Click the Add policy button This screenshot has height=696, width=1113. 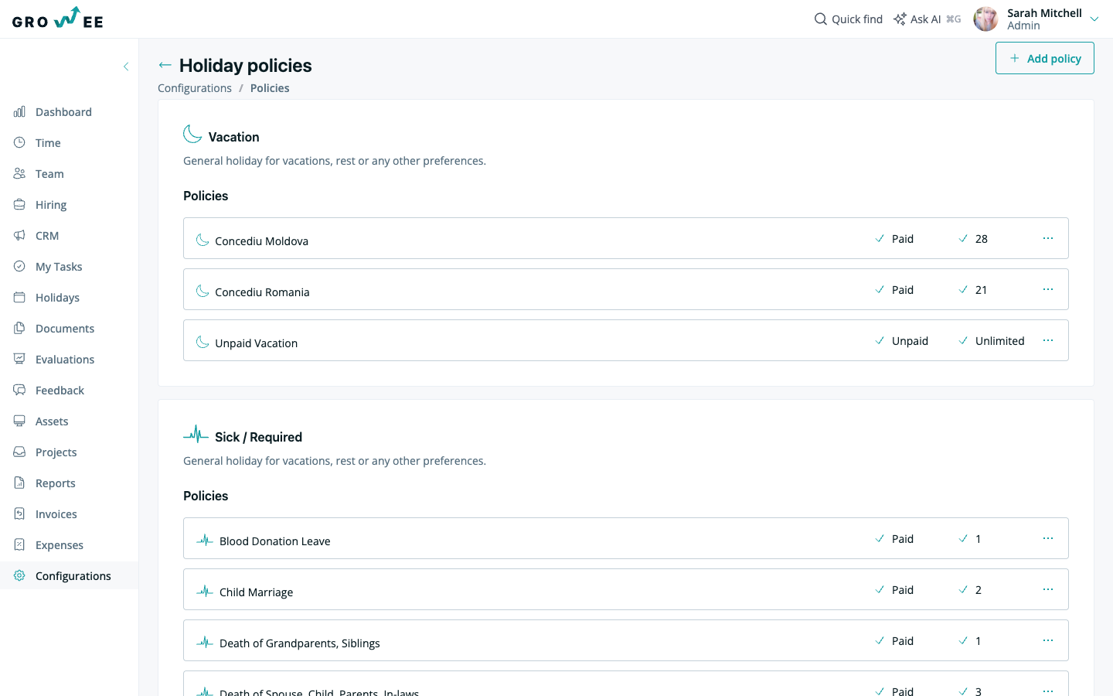[x=1045, y=58]
